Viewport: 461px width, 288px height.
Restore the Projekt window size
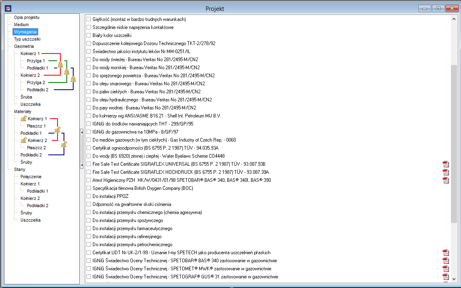pos(438,8)
